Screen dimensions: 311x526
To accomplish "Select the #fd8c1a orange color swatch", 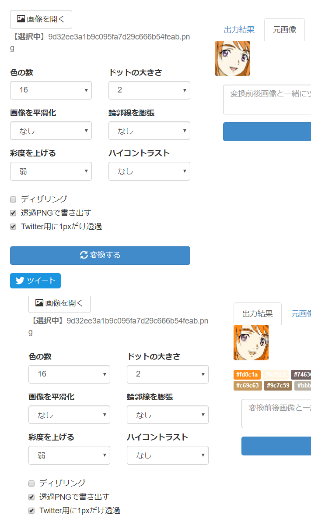I will (x=247, y=375).
